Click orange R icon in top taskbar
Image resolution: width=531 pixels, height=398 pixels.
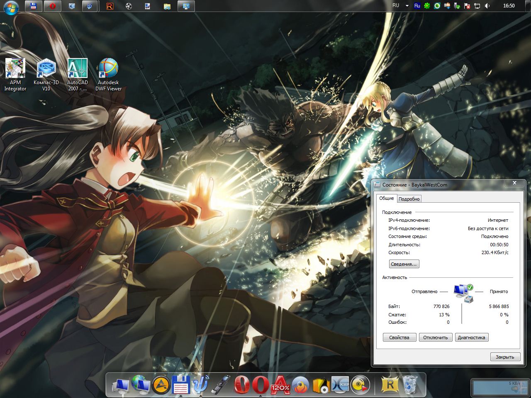[x=110, y=6]
